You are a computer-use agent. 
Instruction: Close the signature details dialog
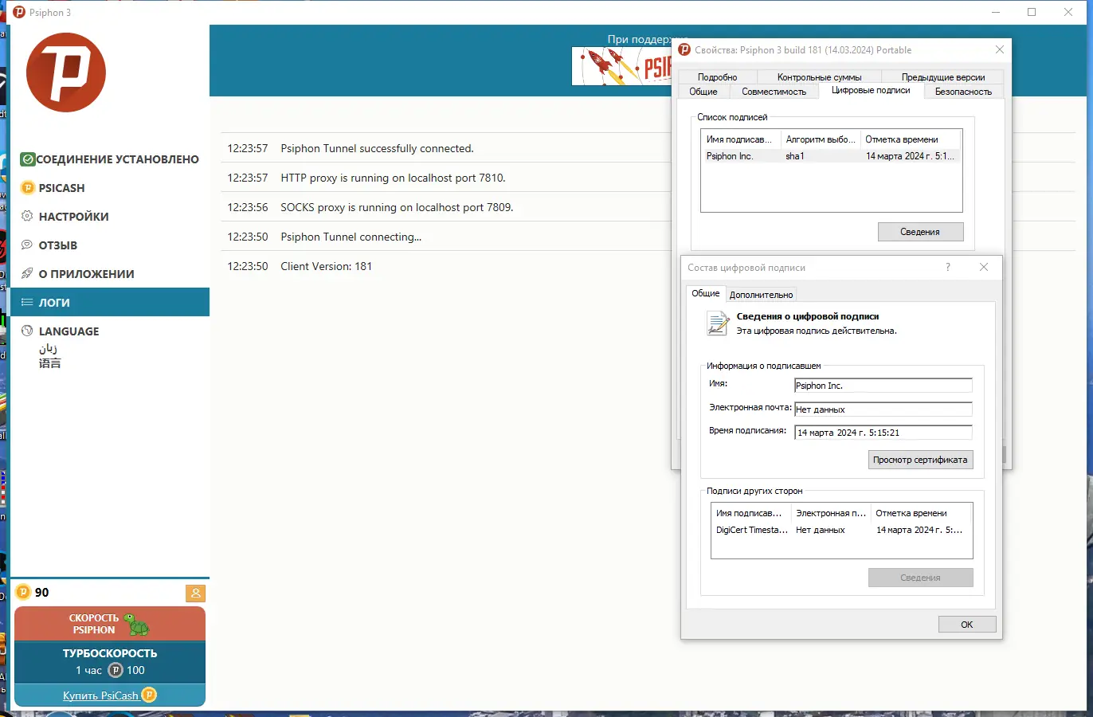(984, 267)
